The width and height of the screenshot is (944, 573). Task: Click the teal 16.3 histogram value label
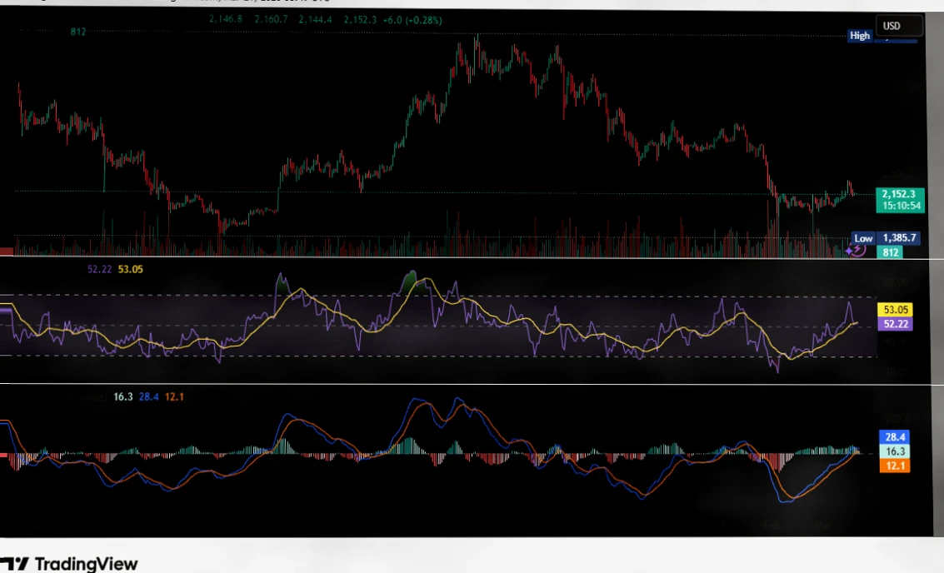895,451
